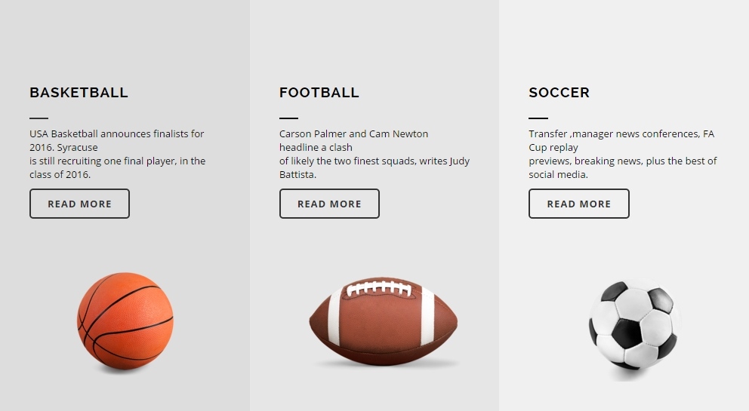Click the SOCCER heading
Screen dimensions: 749x411
[x=559, y=93]
